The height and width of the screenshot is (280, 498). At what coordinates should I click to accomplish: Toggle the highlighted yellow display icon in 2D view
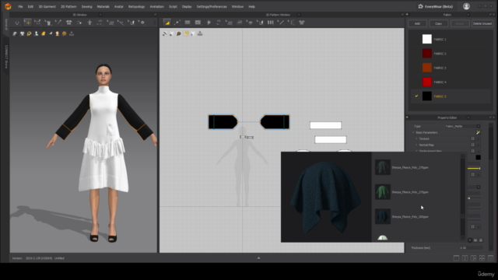tap(186, 33)
